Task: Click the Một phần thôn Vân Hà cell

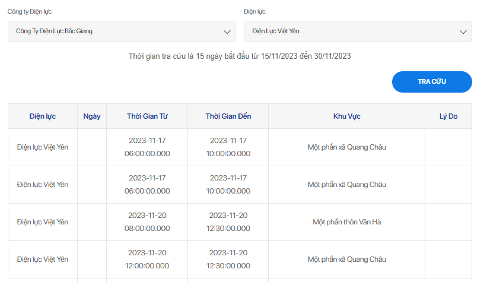Action: (347, 222)
